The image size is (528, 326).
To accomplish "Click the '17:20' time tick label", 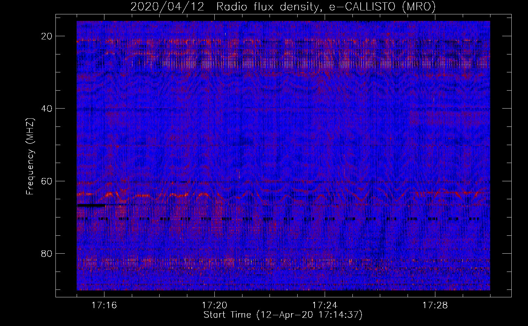I will coord(214,305).
